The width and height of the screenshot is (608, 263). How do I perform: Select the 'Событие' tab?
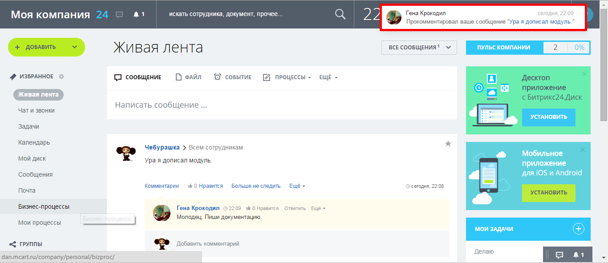pyautogui.click(x=233, y=77)
